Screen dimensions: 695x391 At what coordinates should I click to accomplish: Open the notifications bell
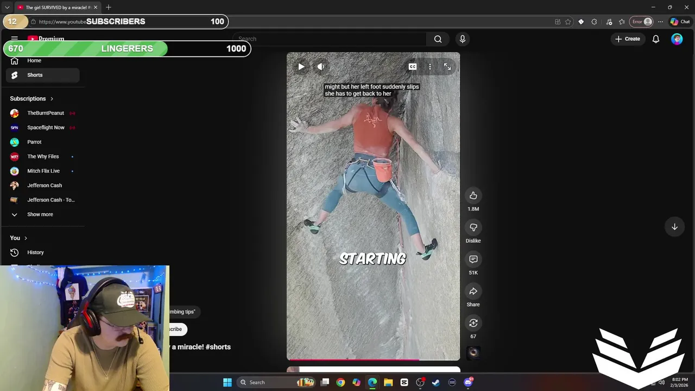(656, 39)
